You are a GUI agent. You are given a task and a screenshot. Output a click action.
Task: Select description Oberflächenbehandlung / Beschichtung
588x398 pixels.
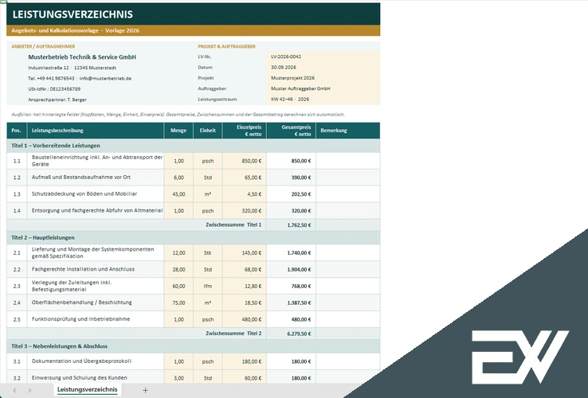pyautogui.click(x=96, y=302)
